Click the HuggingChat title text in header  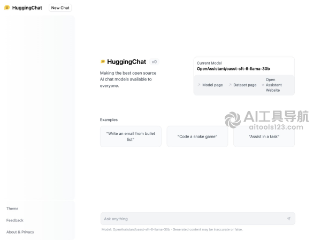point(27,8)
